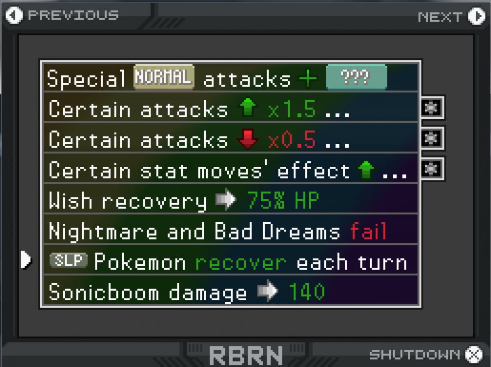This screenshot has width=491, height=367.
Task: Open the gear beside the stat moves row
Action: [432, 169]
